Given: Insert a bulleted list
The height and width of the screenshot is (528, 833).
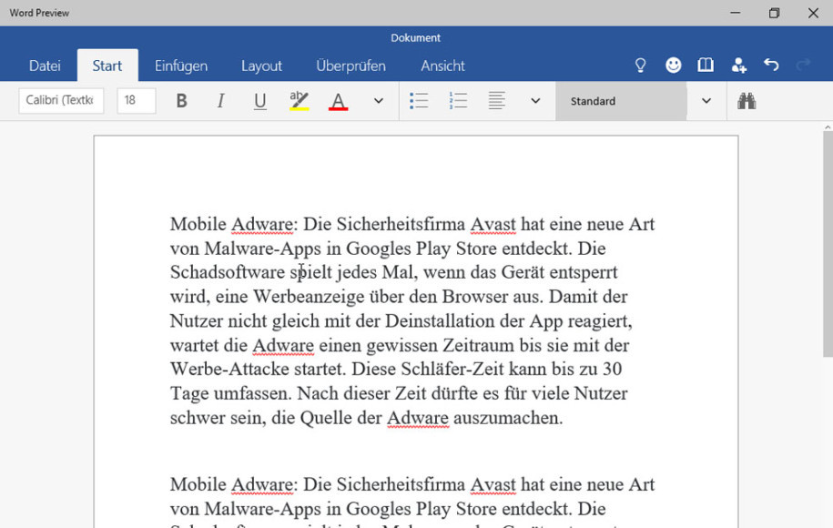Looking at the screenshot, I should [x=419, y=100].
